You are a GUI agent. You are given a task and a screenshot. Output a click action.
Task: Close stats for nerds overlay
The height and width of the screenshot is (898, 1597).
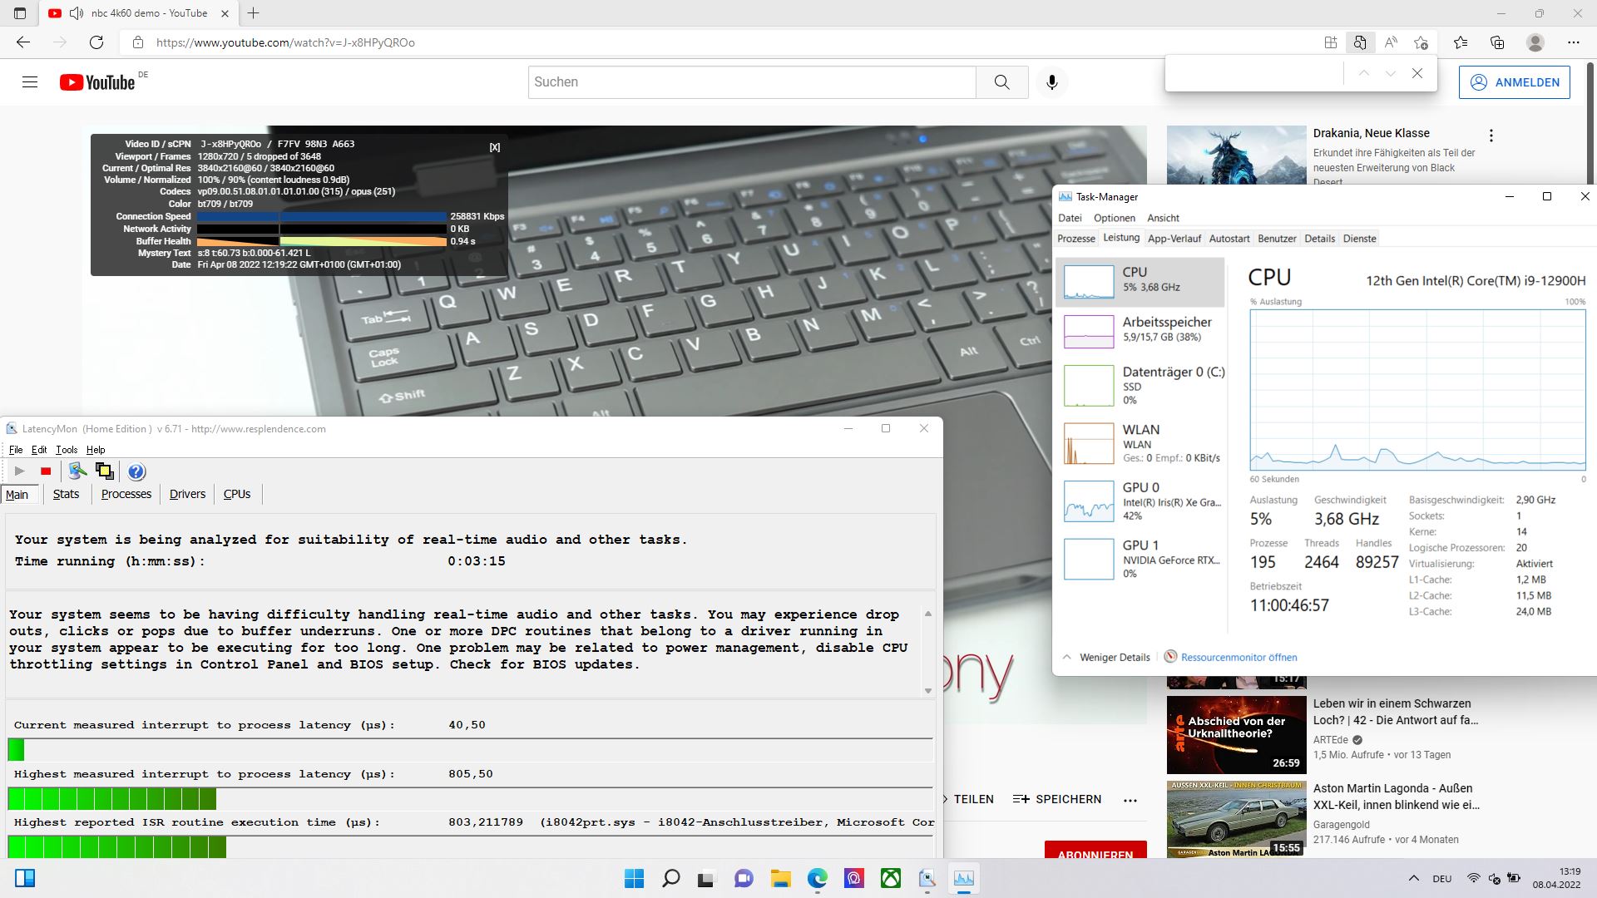[x=495, y=147]
